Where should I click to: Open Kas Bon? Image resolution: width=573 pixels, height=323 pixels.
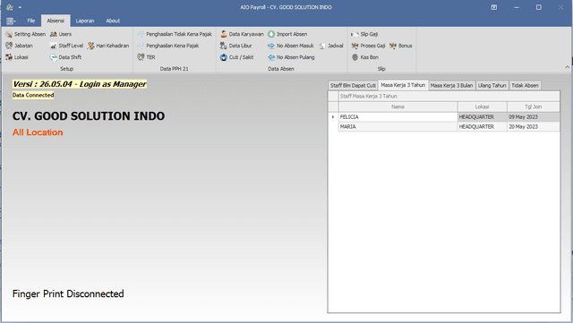[365, 57]
